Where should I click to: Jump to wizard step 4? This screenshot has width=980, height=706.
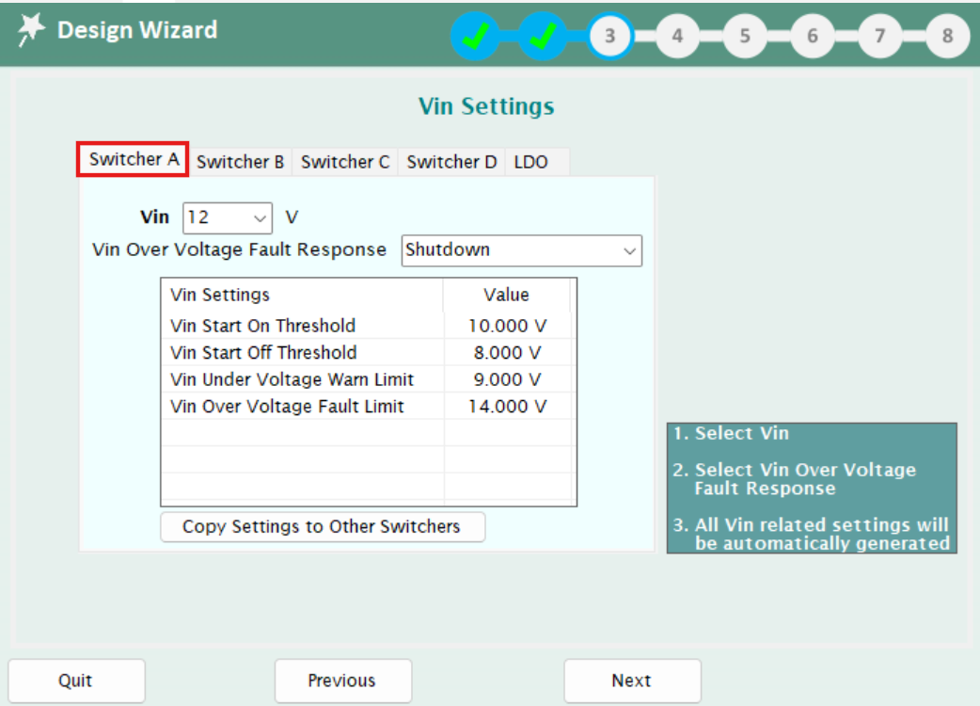(x=677, y=36)
